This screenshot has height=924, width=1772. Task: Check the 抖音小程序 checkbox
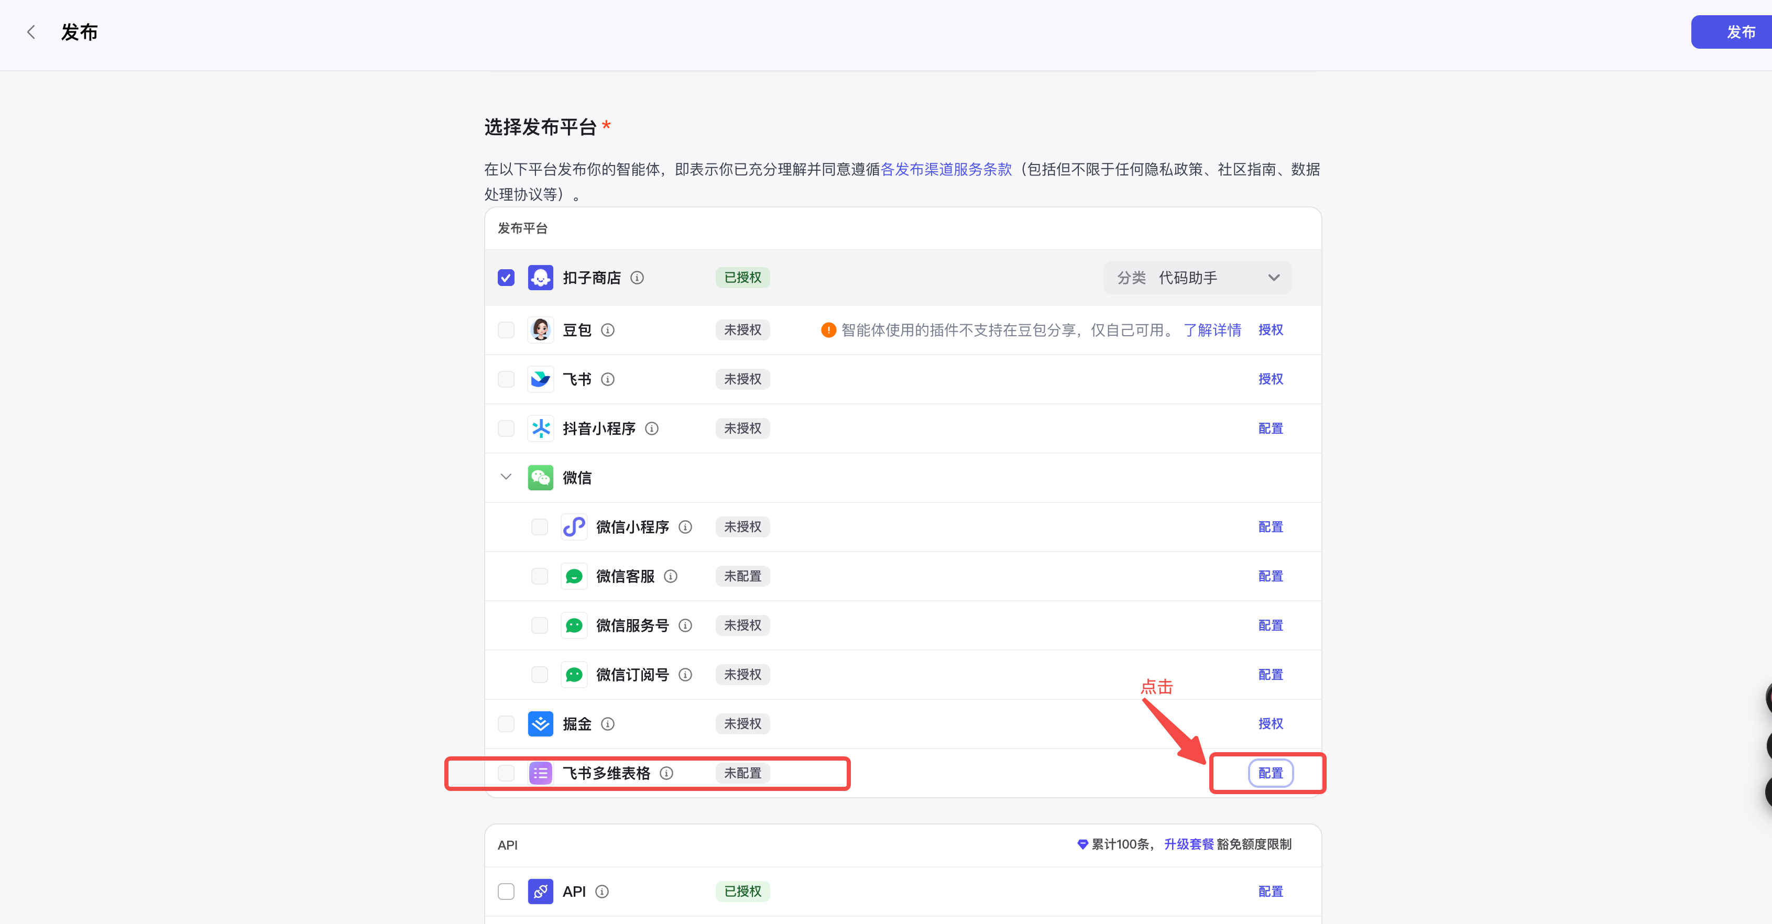[506, 428]
